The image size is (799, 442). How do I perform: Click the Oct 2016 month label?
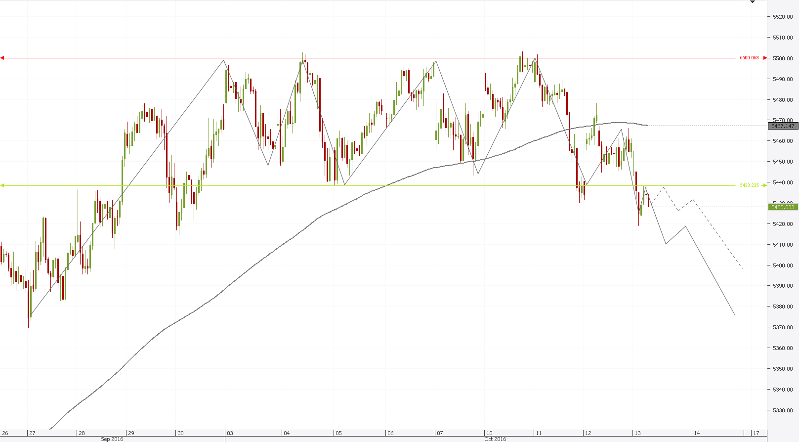click(495, 439)
